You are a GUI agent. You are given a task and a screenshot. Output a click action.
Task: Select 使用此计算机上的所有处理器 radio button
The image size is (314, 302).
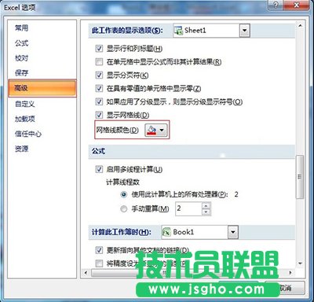[x=124, y=194]
